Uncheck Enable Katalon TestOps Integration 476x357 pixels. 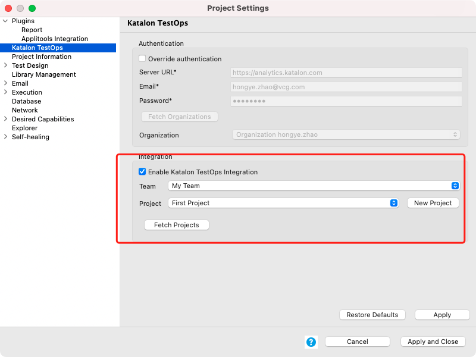(x=142, y=171)
